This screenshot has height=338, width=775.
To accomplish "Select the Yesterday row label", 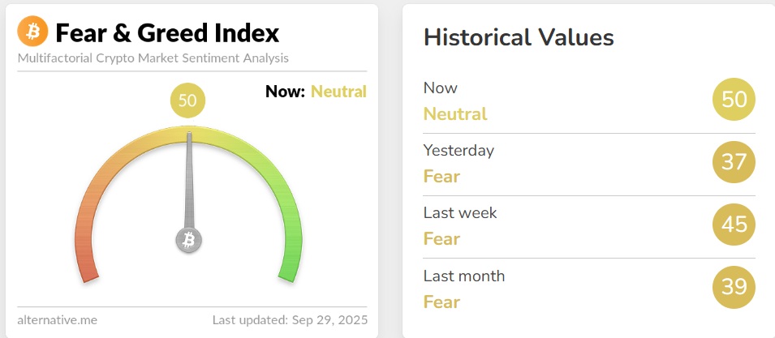I will [459, 150].
